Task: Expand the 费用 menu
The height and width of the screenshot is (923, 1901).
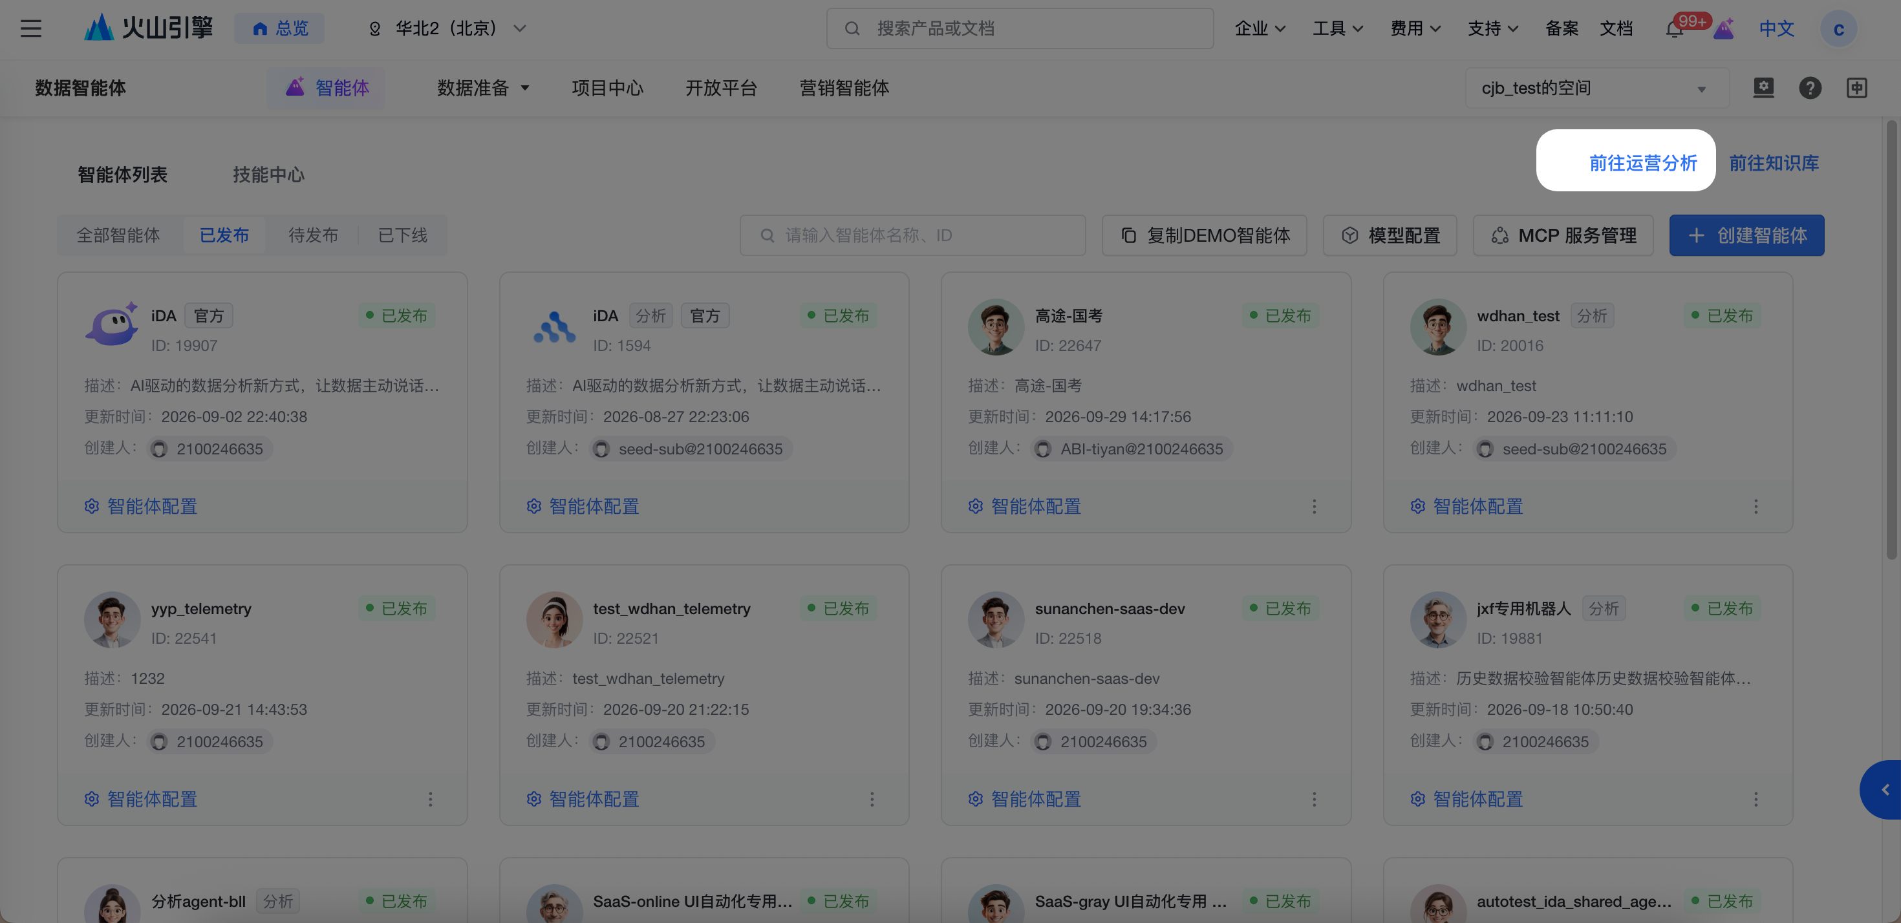Action: pos(1415,29)
